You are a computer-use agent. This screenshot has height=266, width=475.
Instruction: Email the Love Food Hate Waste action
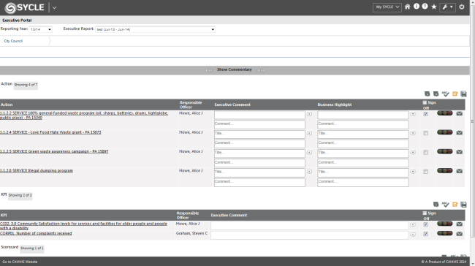(x=459, y=133)
